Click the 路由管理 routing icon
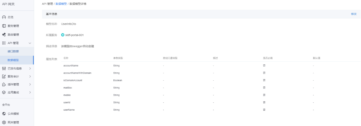This screenshot has width=361, height=126. pyautogui.click(x=4, y=35)
